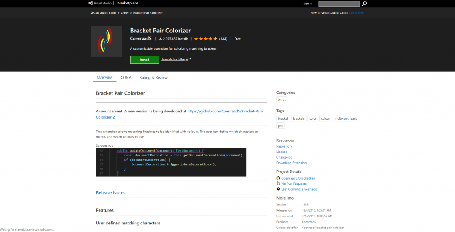Click the external link icon after Trouble Installing
Screen dimensions: 455x232
click(x=190, y=59)
